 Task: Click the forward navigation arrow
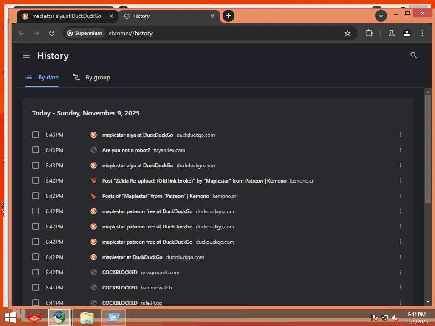coord(37,33)
